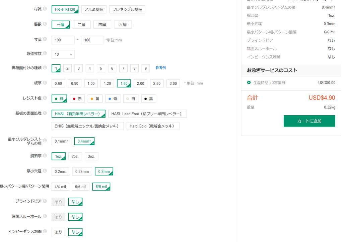
Task: Click the info icon beside 銅箔厚
Action: click(x=46, y=156)
